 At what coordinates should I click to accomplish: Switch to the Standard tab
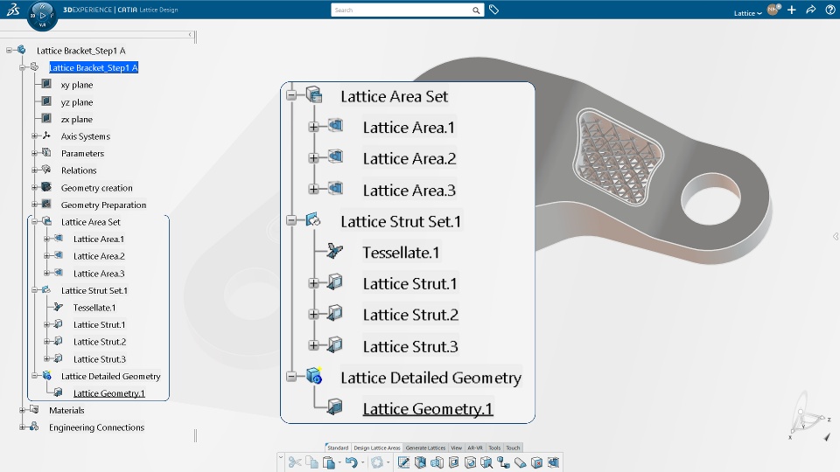(338, 448)
